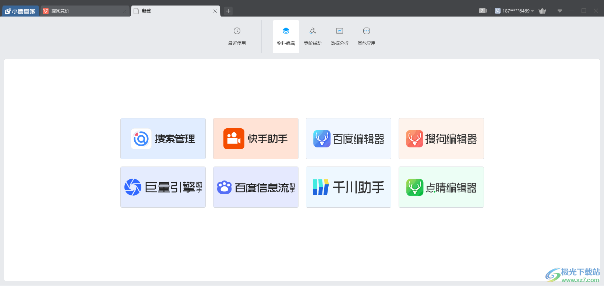The image size is (604, 286).
Task: Click the 千川助手 colored bars icon
Action: 321,187
